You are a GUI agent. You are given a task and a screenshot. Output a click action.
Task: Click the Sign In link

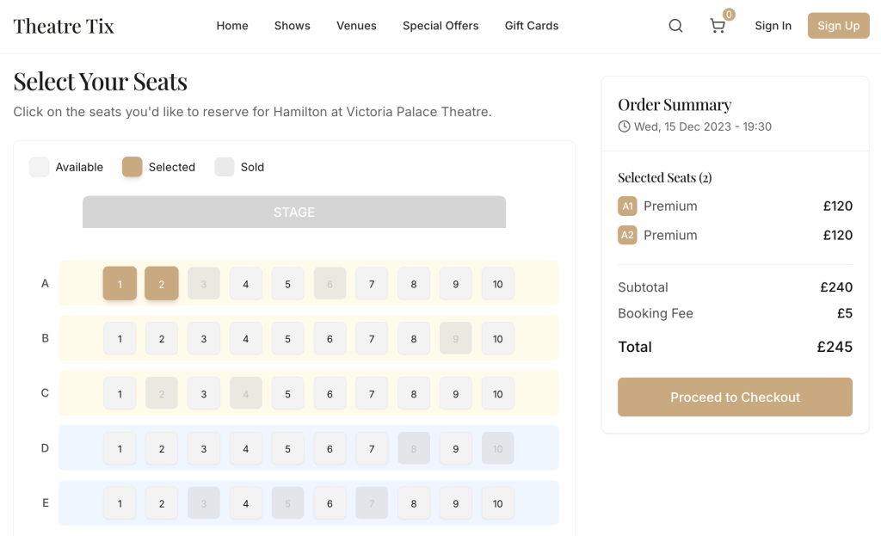click(x=773, y=26)
